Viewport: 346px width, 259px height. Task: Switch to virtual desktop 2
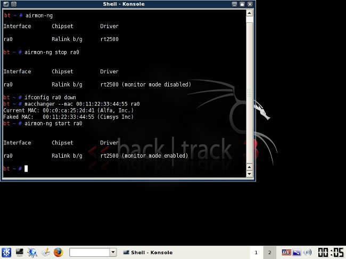click(270, 253)
